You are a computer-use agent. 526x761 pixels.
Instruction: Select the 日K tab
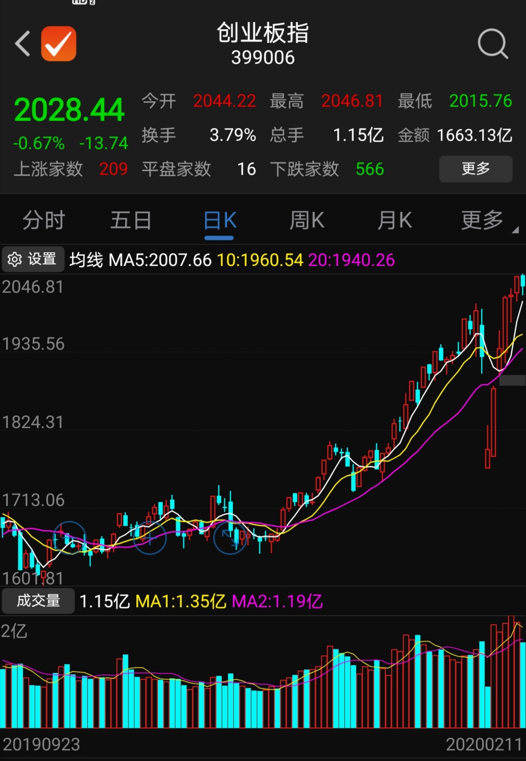pos(220,221)
